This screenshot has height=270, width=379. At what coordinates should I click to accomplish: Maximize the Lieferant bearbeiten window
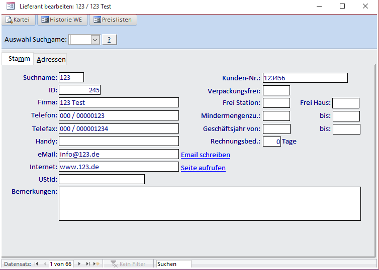coord(342,7)
